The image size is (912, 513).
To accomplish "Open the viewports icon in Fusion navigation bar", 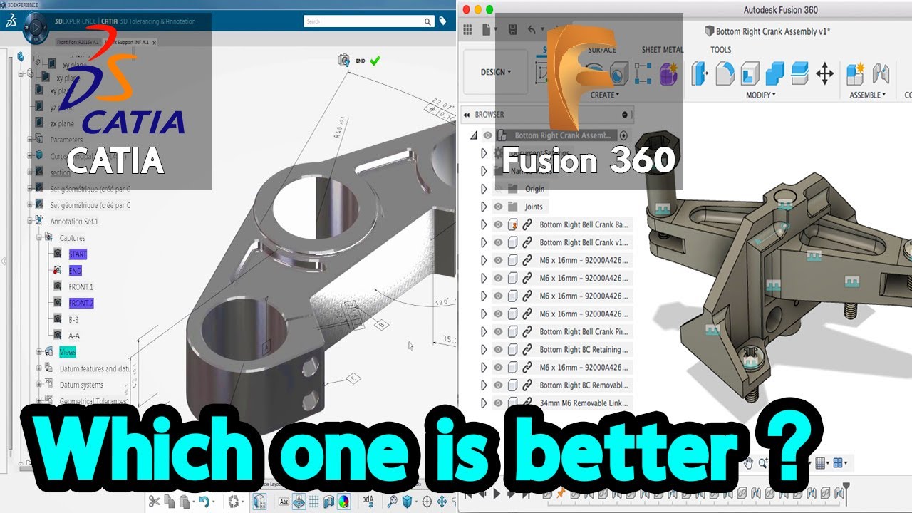I will pyautogui.click(x=839, y=463).
